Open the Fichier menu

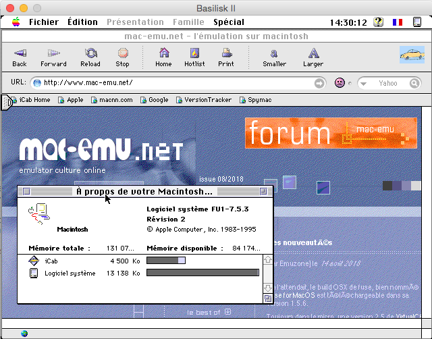44,22
